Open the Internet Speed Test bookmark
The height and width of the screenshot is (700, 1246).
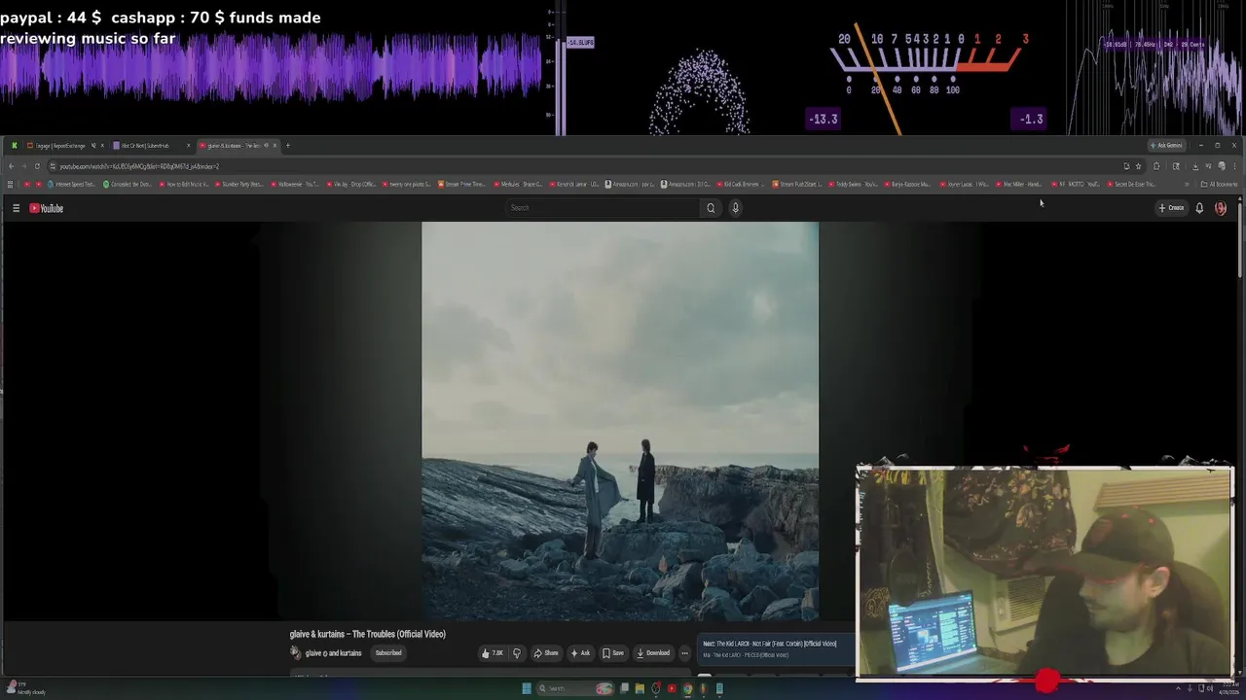(71, 184)
